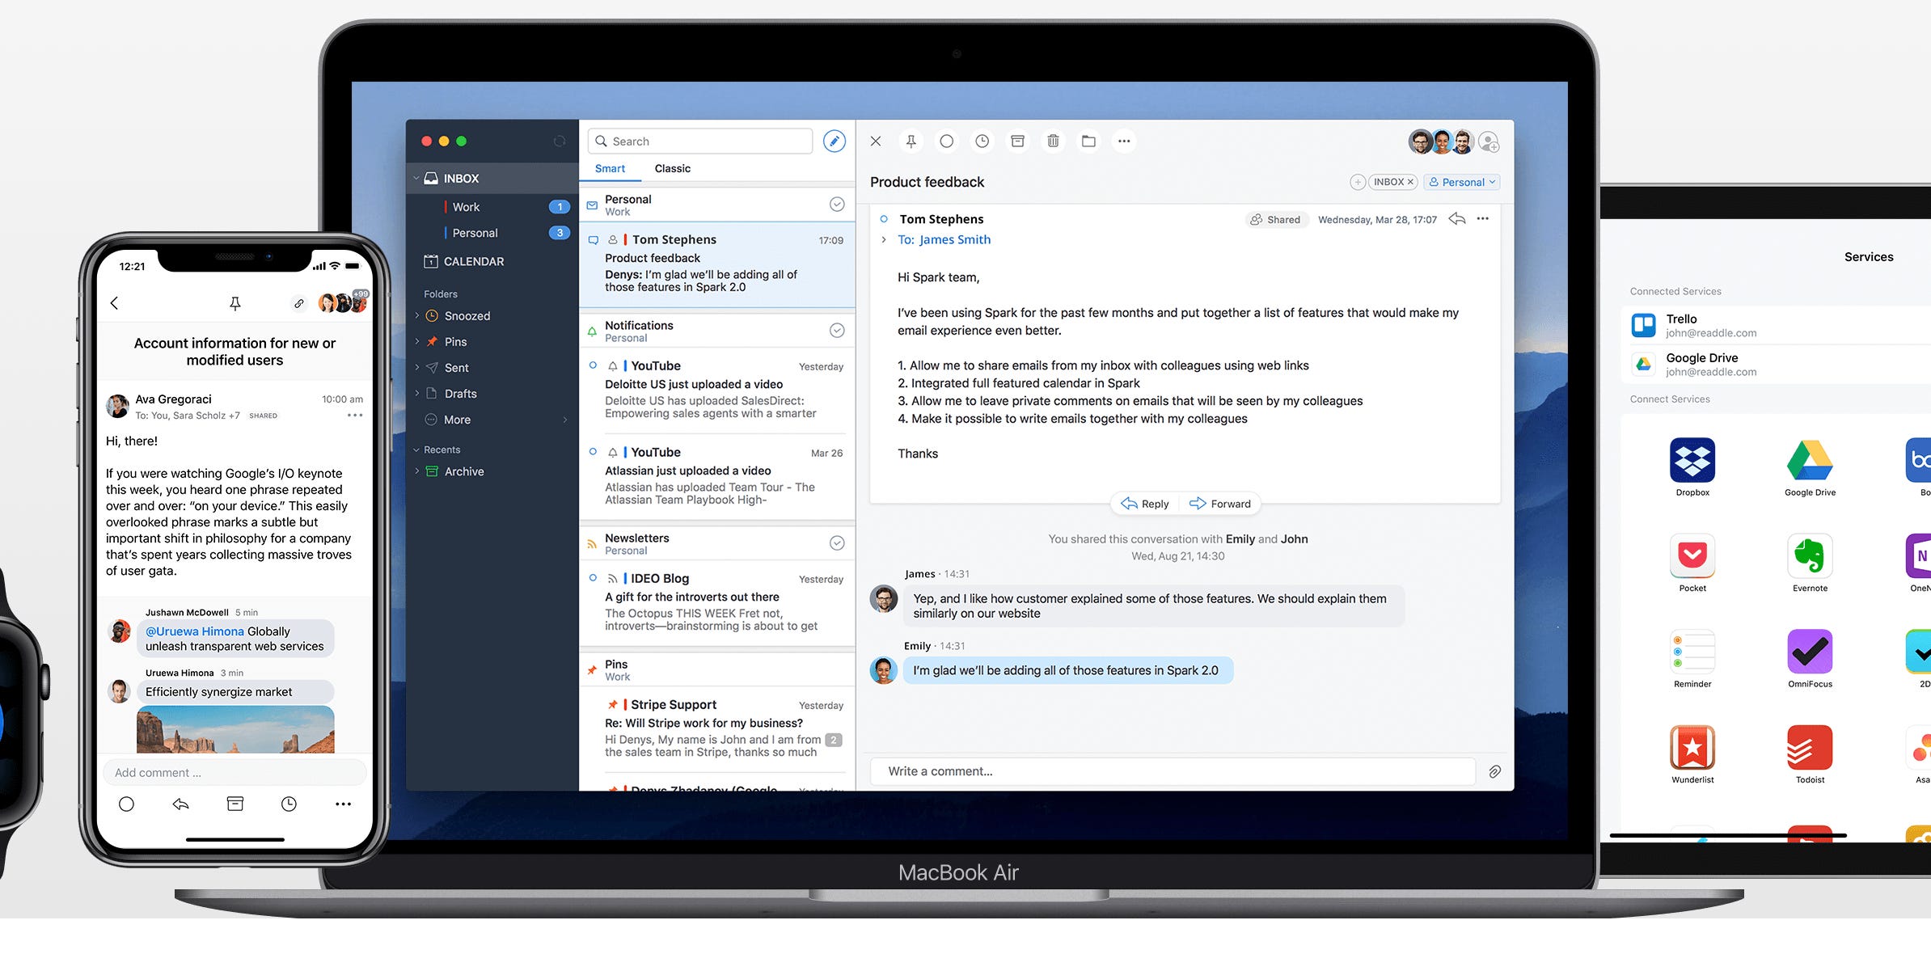The height and width of the screenshot is (954, 1931).
Task: Connect Wunderlist service
Action: point(1692,754)
